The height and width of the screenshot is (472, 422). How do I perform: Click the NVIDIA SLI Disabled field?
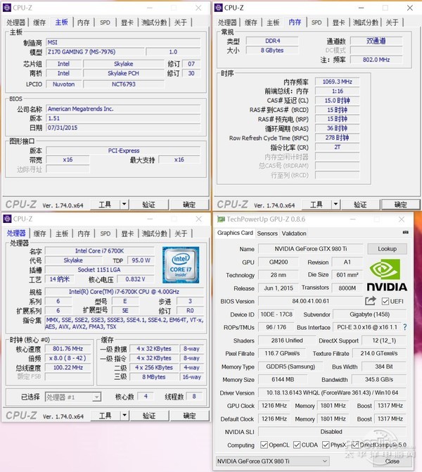point(332,432)
